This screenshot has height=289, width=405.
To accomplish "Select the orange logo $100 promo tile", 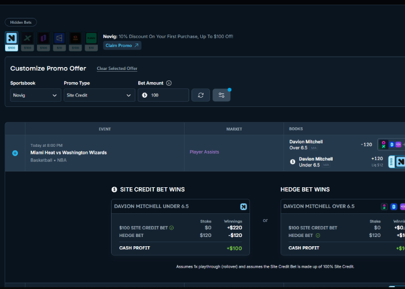I will (75, 41).
